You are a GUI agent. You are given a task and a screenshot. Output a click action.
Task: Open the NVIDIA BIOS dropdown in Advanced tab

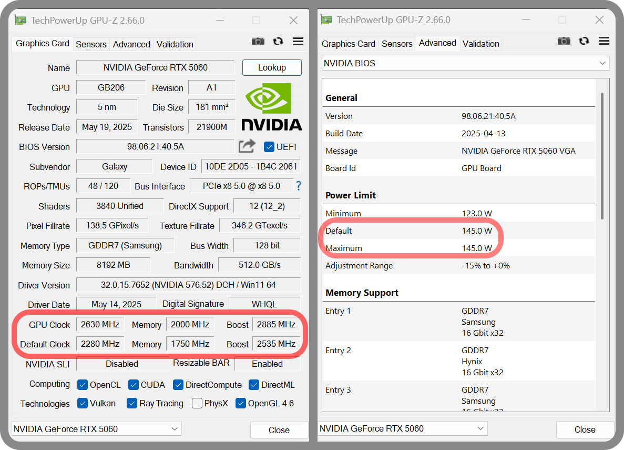(x=465, y=63)
